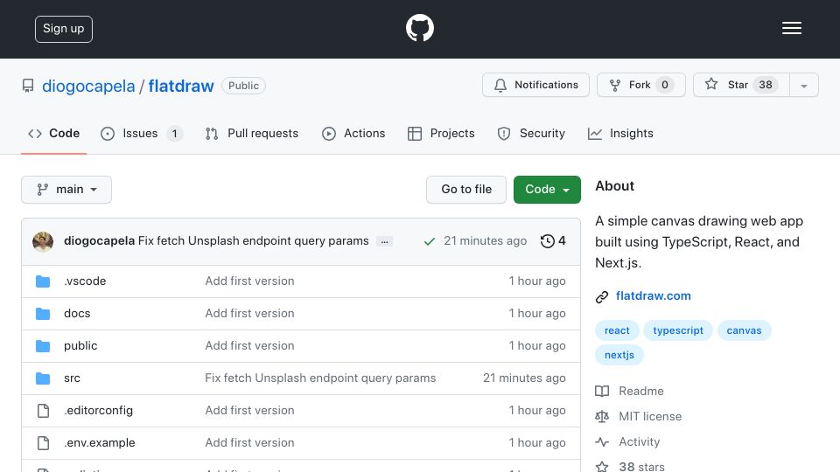840x472 pixels.
Task: Click the .vscode folder icon
Action: point(43,281)
